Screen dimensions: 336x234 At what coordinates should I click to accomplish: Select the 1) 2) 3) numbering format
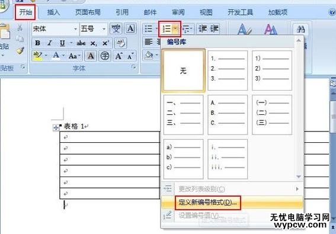[x=272, y=70]
